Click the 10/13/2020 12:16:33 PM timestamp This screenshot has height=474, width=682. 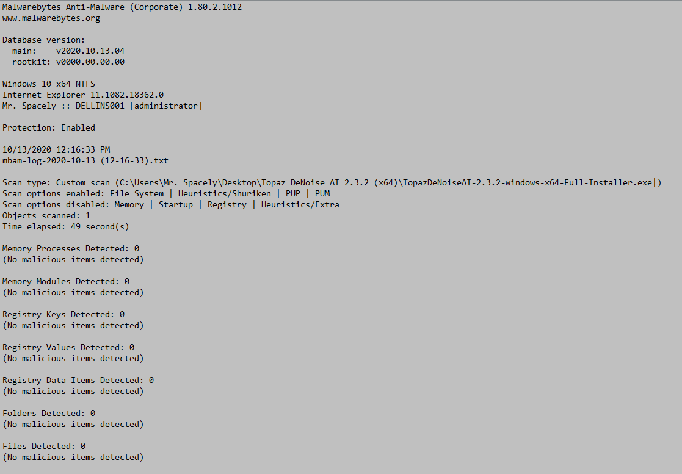point(56,149)
